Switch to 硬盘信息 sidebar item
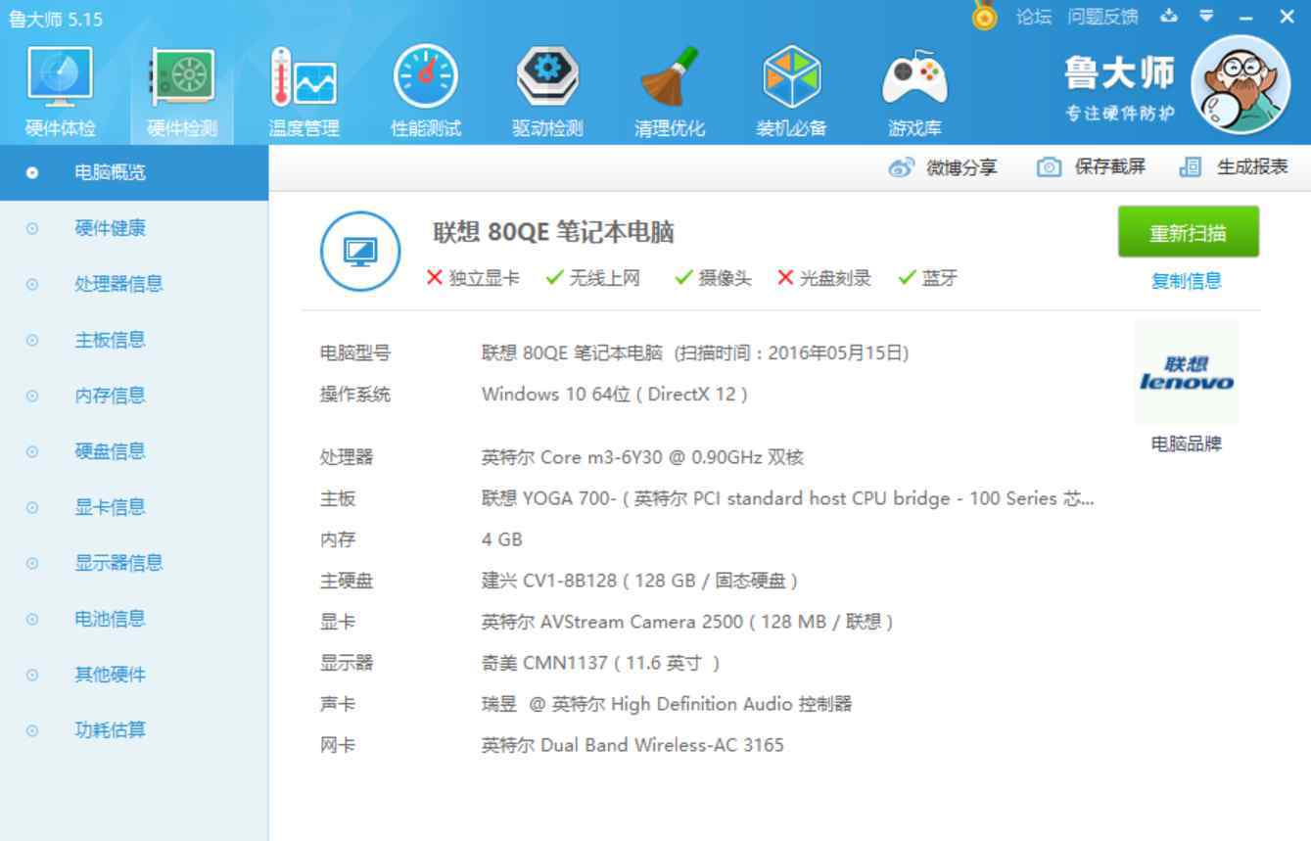 [x=110, y=451]
